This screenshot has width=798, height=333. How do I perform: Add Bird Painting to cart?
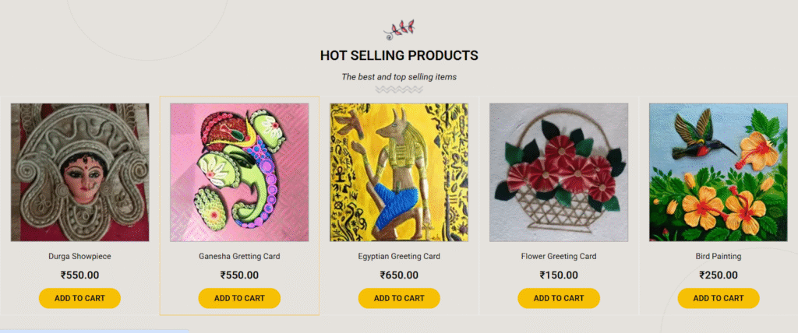pos(718,298)
